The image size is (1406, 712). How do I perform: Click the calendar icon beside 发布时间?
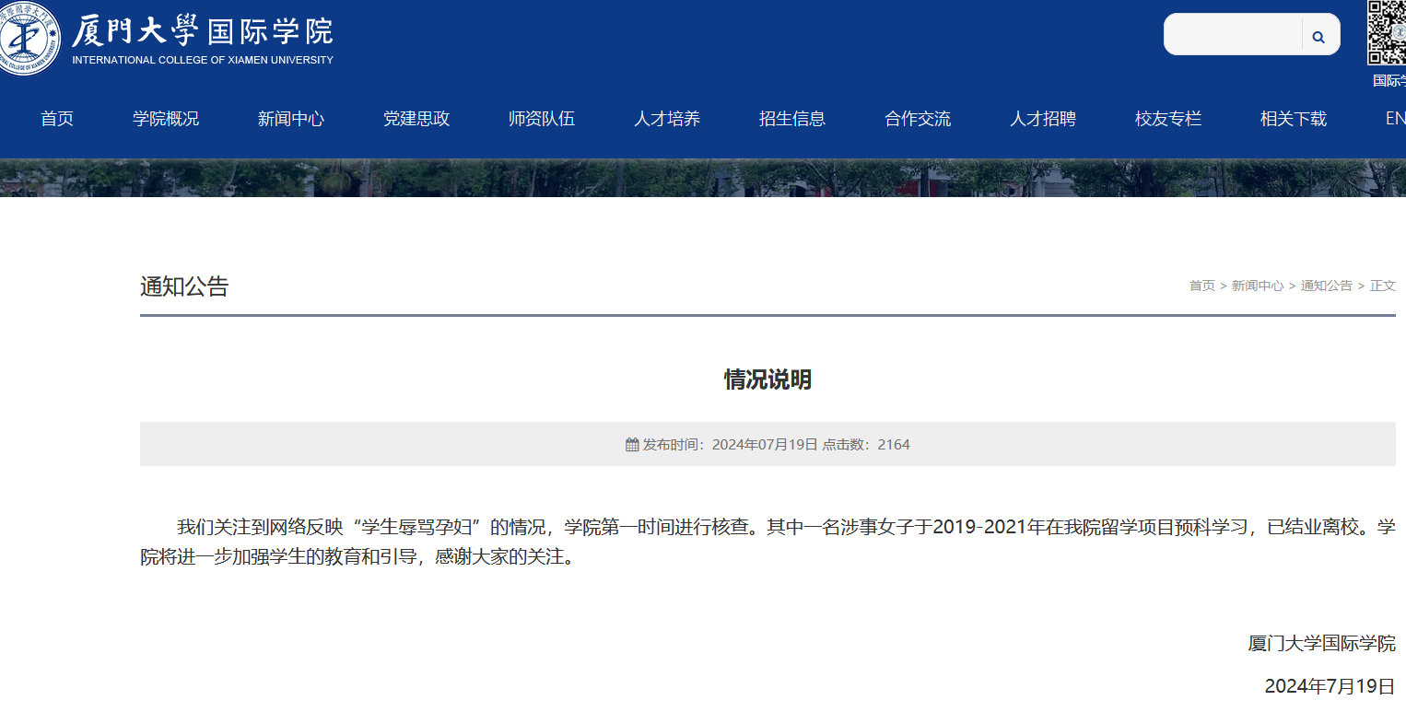(x=632, y=445)
